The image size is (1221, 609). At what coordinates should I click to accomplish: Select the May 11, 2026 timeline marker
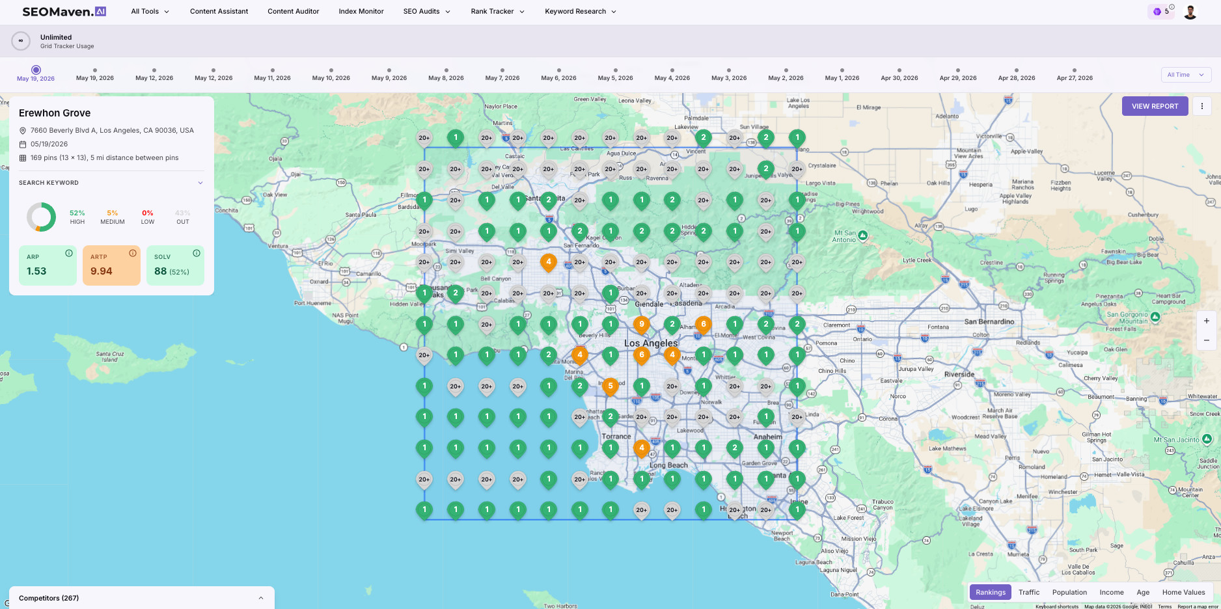coord(272,70)
